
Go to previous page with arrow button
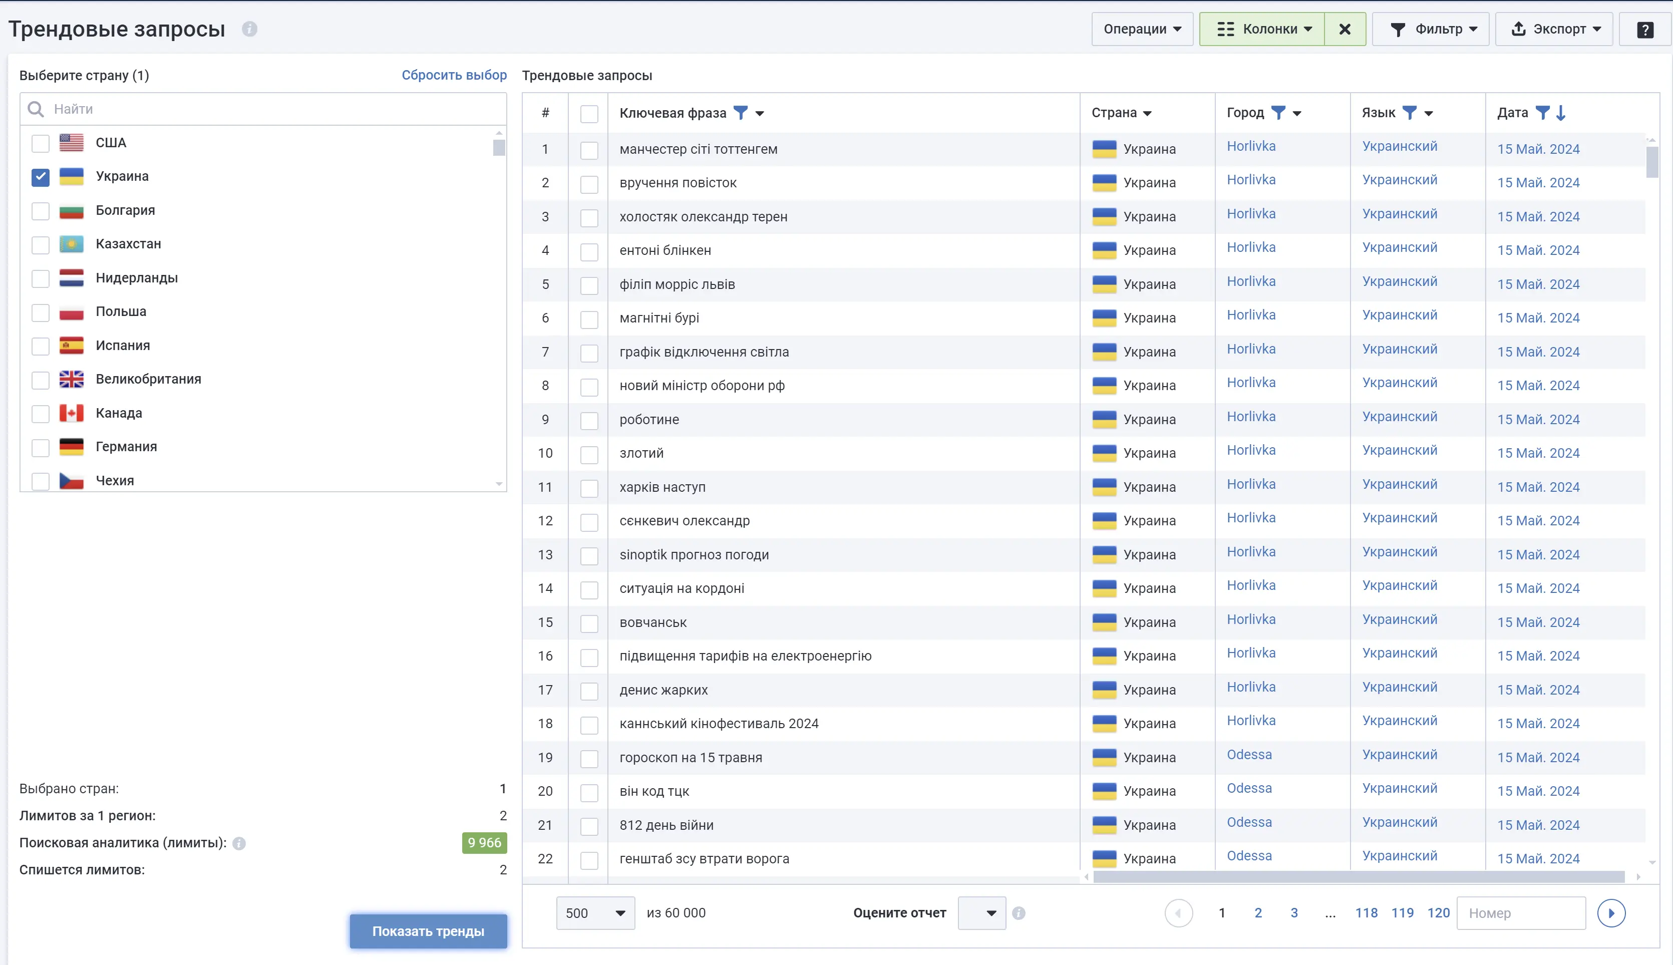coord(1178,913)
